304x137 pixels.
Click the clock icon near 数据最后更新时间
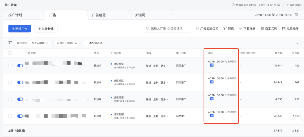coord(233,5)
